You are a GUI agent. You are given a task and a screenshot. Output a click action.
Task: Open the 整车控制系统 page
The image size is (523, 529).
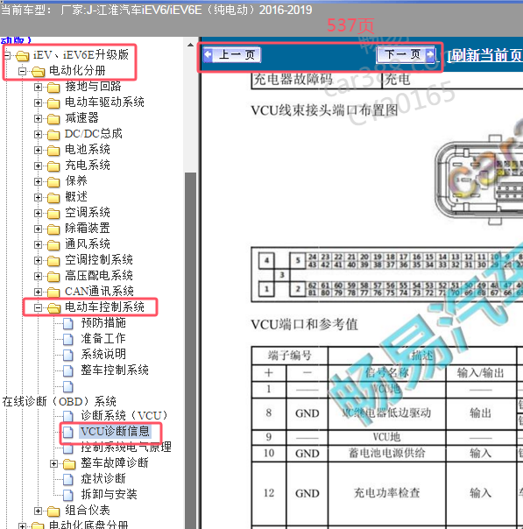click(x=115, y=370)
